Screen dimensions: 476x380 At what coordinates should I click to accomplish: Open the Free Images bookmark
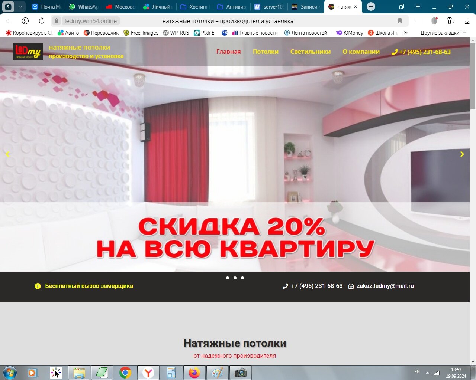pos(141,33)
